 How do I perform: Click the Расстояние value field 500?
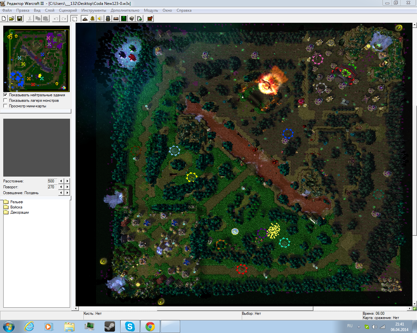[52, 181]
